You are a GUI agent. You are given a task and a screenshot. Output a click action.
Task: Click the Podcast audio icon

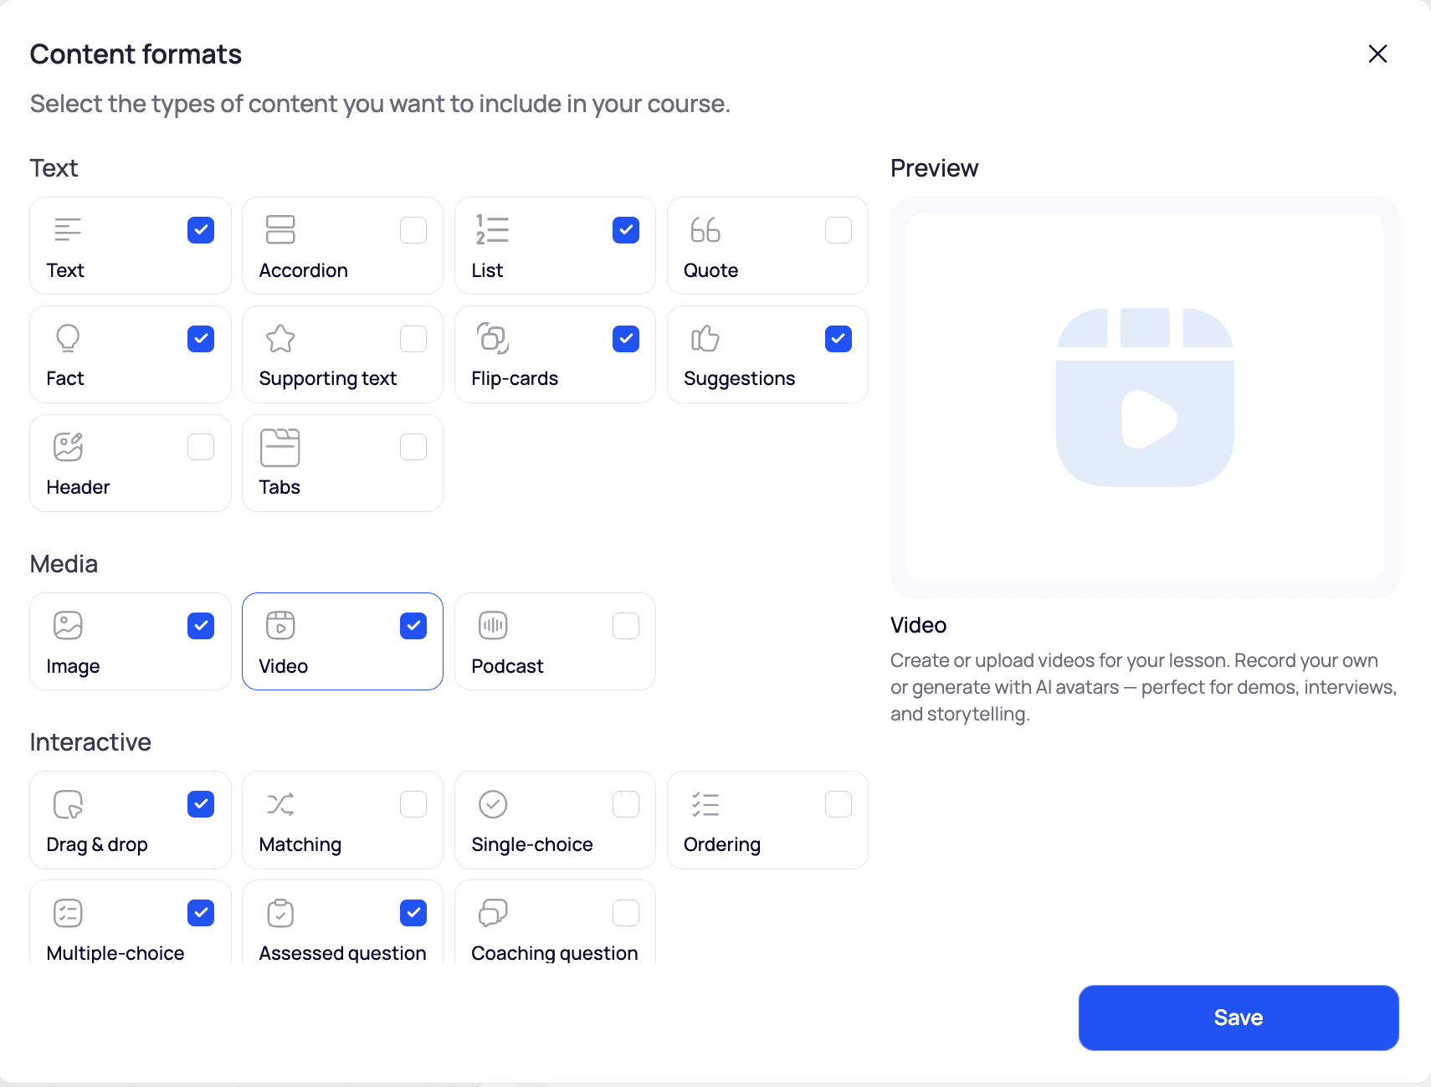[493, 624]
